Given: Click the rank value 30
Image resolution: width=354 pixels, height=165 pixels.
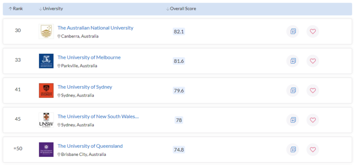Looking at the screenshot, I should pos(18,30).
